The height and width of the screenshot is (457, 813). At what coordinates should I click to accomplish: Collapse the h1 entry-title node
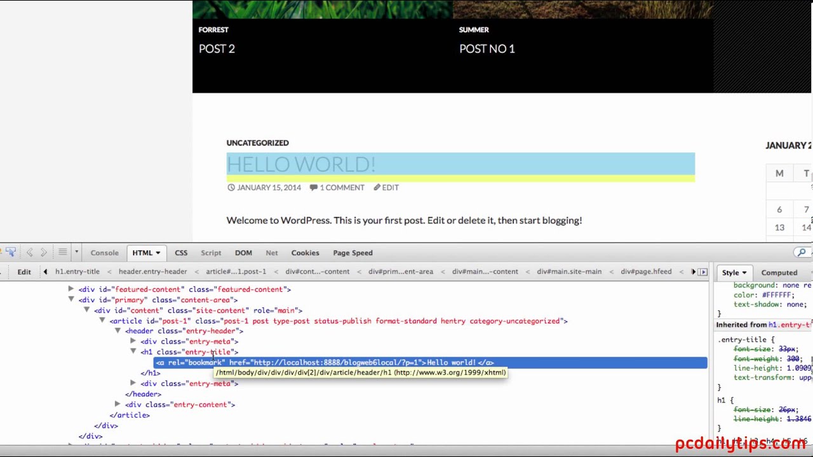click(133, 351)
